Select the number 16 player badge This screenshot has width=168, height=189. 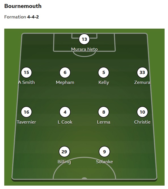[x=26, y=112]
